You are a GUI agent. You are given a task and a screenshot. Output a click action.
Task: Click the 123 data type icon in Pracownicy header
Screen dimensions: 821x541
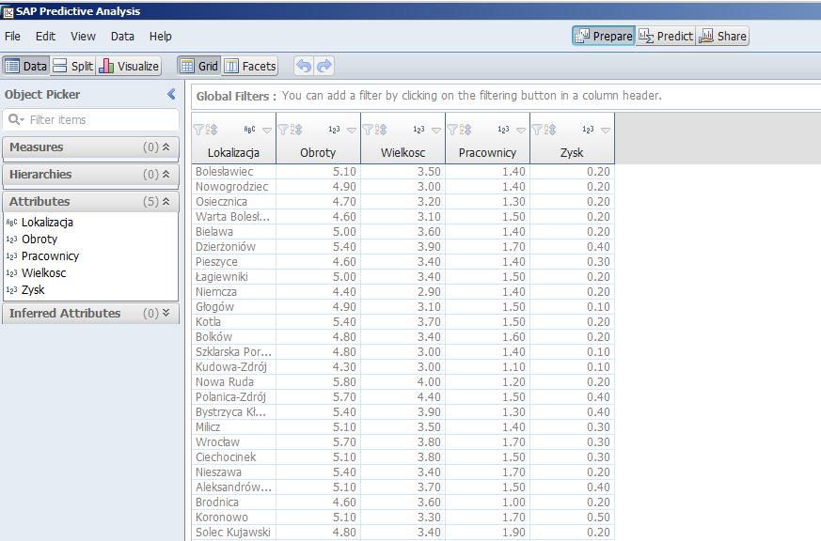[x=503, y=130]
